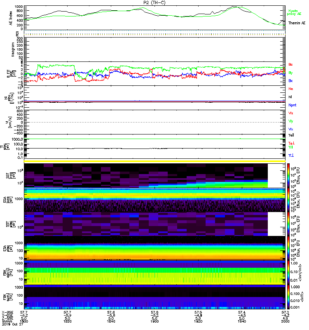Image resolution: width=309 pixels, height=330 pixels.
Task: Click the 57.2 X-GSE value at the right end
Action: (285, 312)
